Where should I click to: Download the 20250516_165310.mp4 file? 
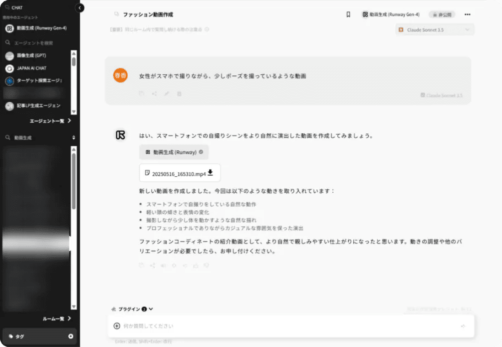point(210,173)
